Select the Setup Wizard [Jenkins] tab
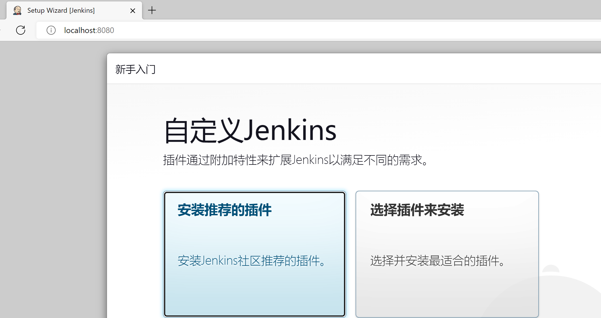 click(x=74, y=11)
